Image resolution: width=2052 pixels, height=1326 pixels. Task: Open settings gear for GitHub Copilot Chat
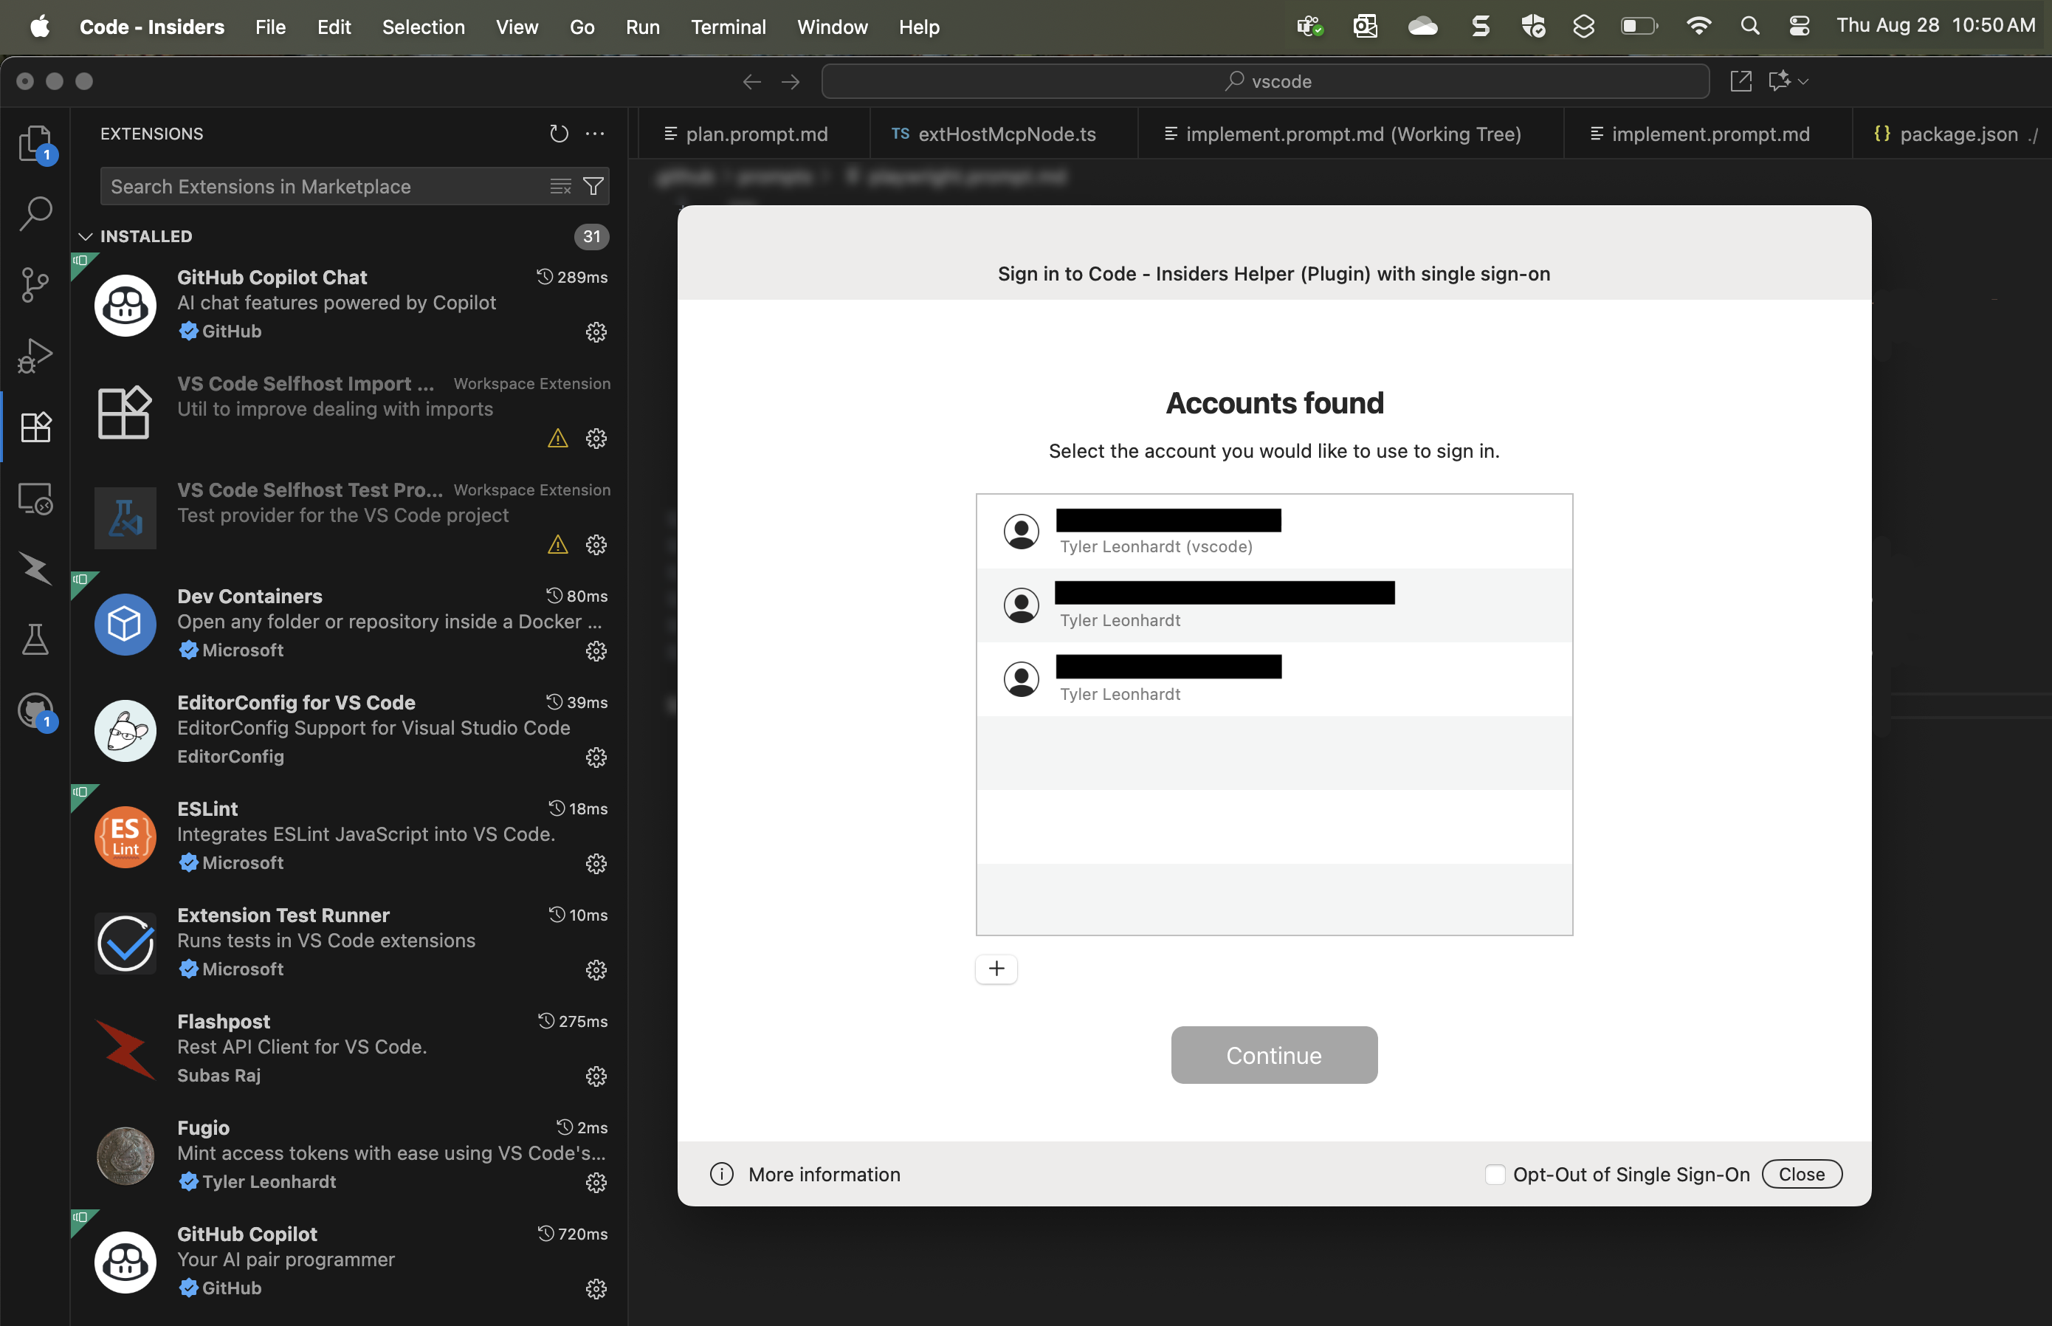(x=597, y=332)
